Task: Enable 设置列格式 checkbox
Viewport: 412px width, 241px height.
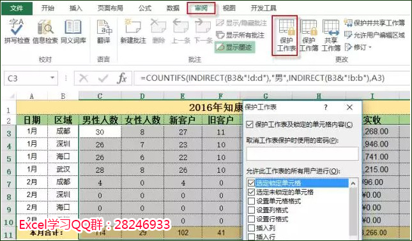Action: coord(251,210)
